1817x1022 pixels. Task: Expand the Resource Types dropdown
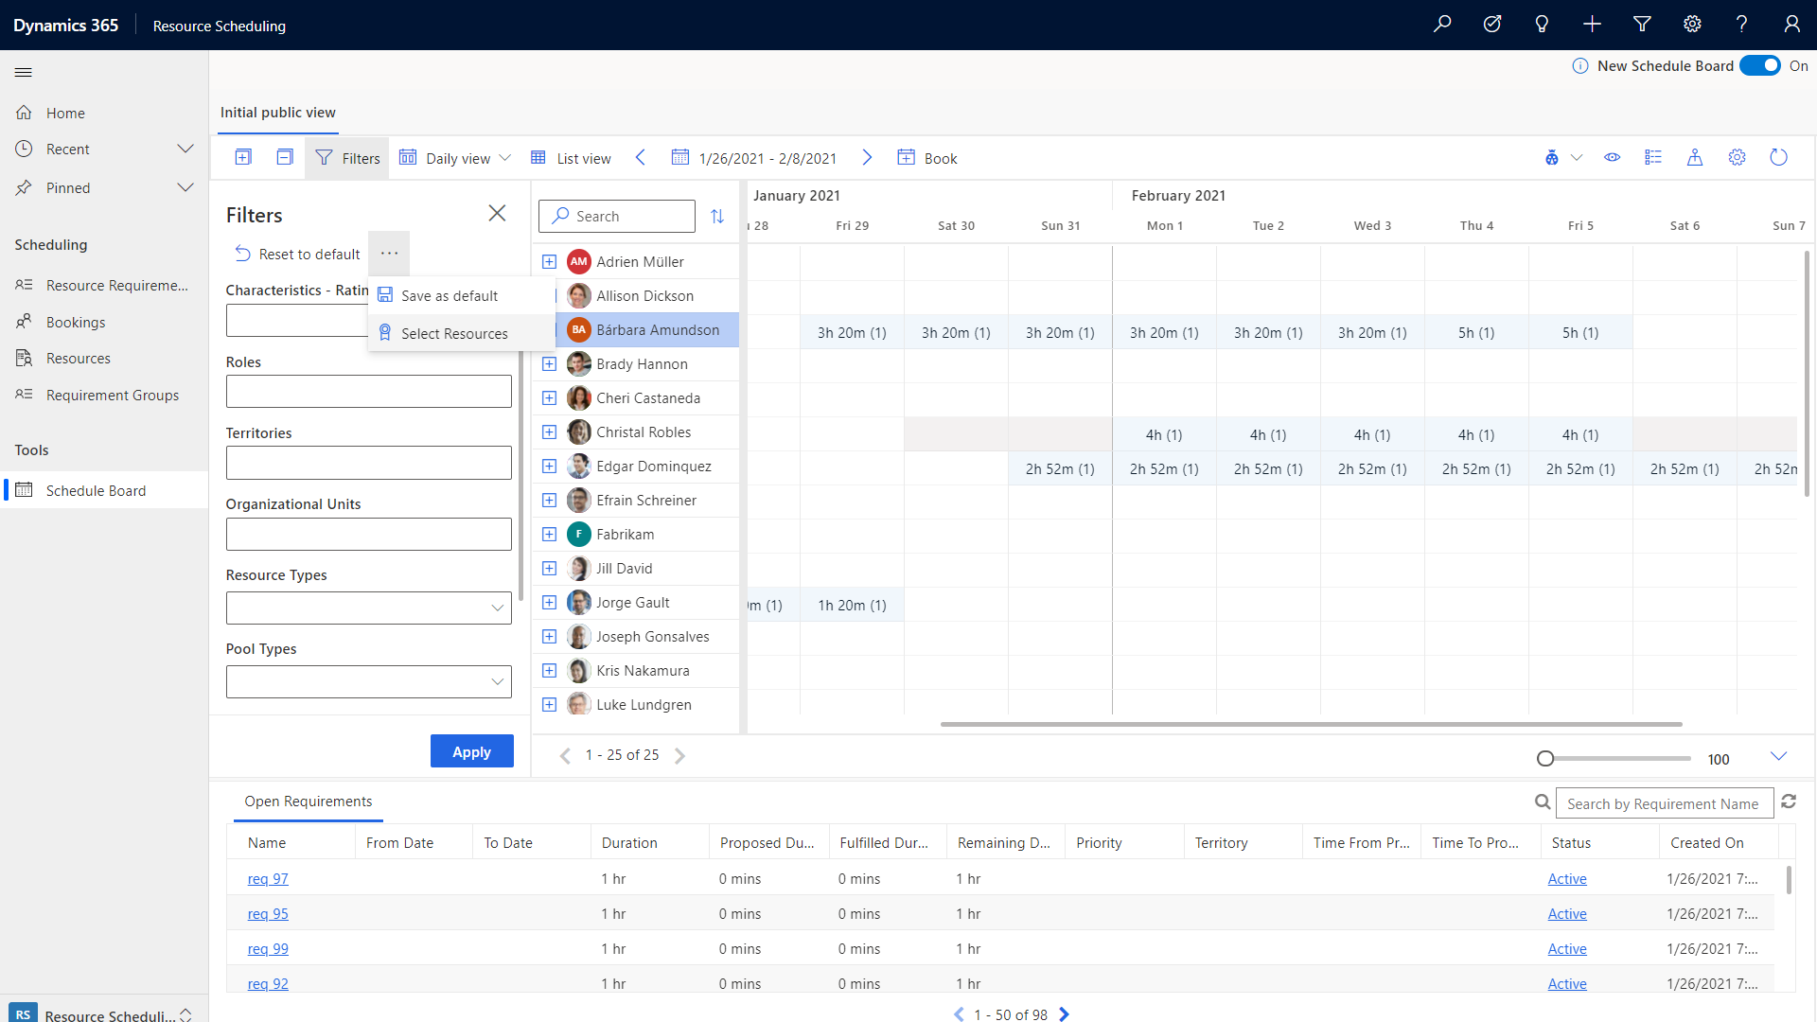(x=497, y=608)
